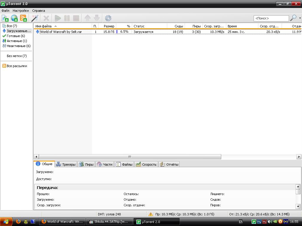The width and height of the screenshot is (302, 226).
Task: Open the Настройки menu
Action: 21,11
